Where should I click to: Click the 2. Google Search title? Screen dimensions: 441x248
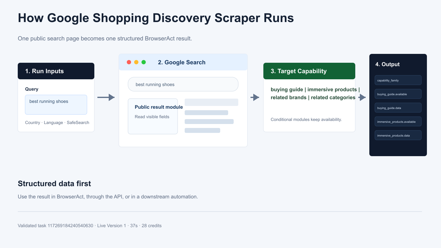pyautogui.click(x=182, y=62)
